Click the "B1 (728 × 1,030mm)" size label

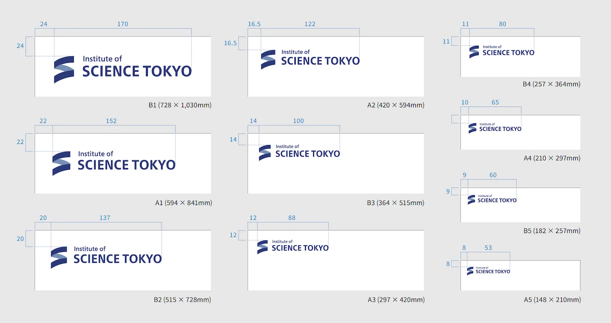click(179, 105)
